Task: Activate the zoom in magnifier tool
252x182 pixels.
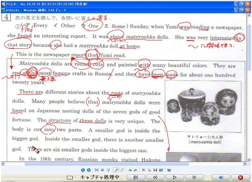Action: (x=116, y=170)
